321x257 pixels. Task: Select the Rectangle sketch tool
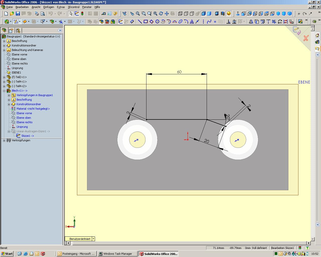point(146,22)
